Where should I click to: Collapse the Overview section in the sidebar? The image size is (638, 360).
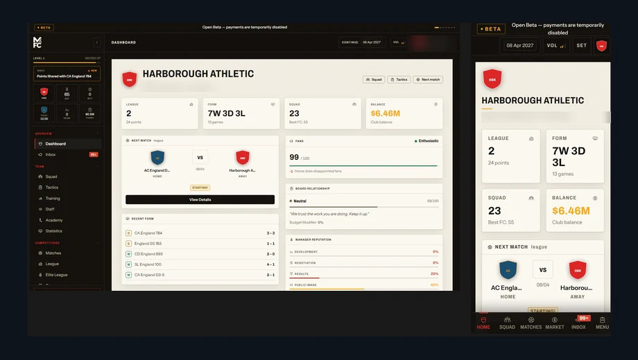pyautogui.click(x=98, y=134)
